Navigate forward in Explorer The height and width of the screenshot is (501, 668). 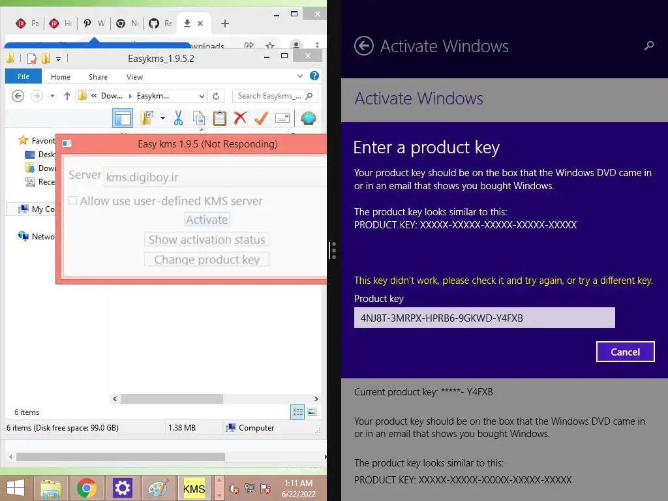tap(37, 96)
